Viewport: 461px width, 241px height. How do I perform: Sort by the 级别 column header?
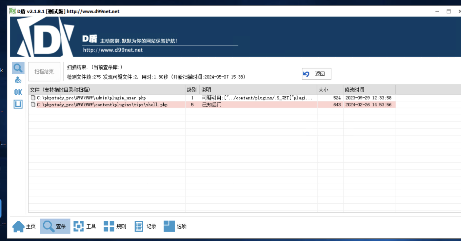[x=192, y=90]
